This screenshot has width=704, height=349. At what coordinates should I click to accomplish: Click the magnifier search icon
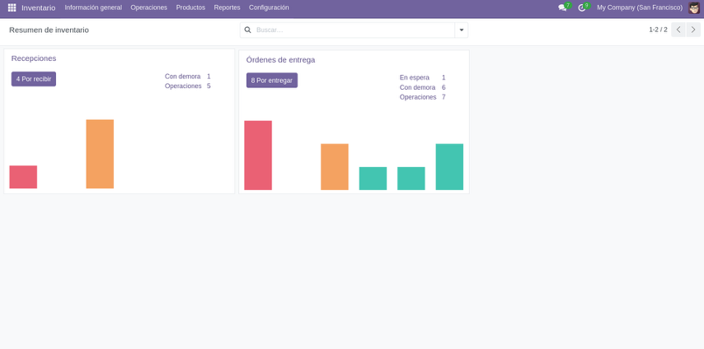[x=248, y=30]
